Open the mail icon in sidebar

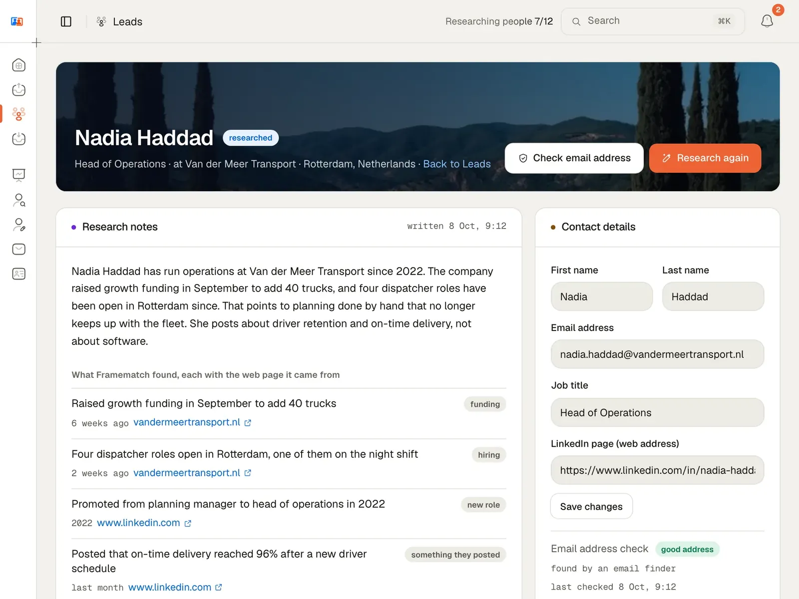click(18, 249)
